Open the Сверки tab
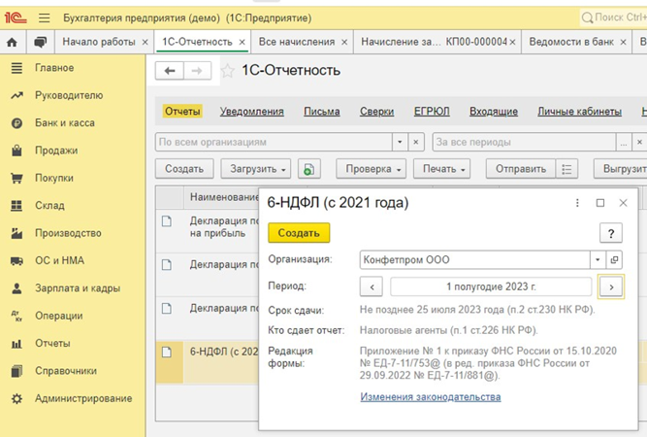The width and height of the screenshot is (647, 437). [x=376, y=112]
